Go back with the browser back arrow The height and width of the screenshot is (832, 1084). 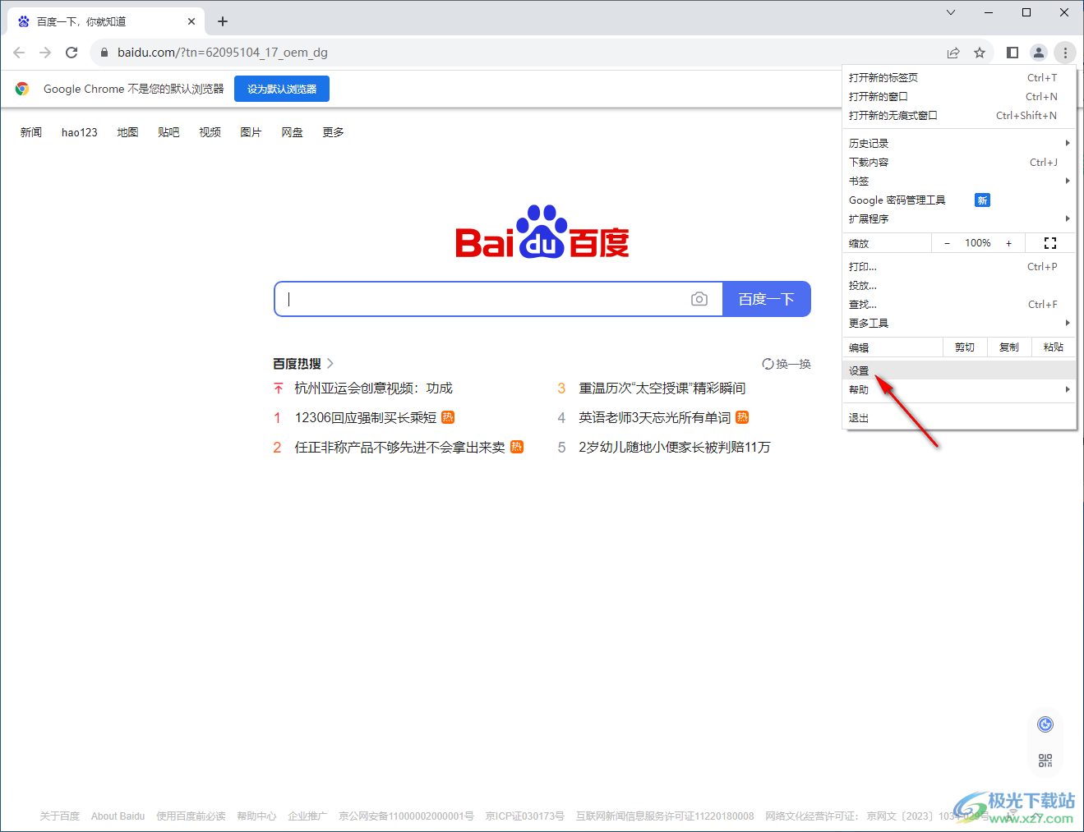[x=19, y=53]
